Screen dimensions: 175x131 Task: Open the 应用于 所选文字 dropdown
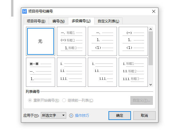pyautogui.click(x=53, y=115)
